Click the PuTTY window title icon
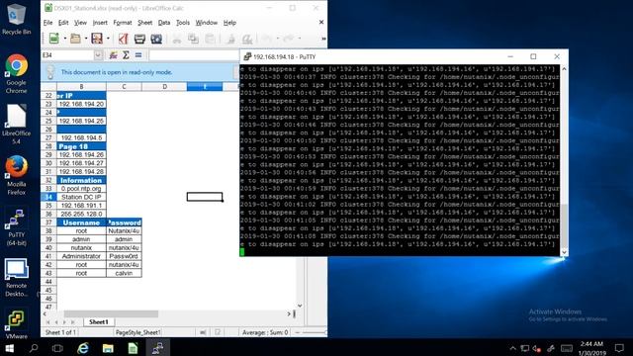This screenshot has height=356, width=633. pyautogui.click(x=247, y=57)
